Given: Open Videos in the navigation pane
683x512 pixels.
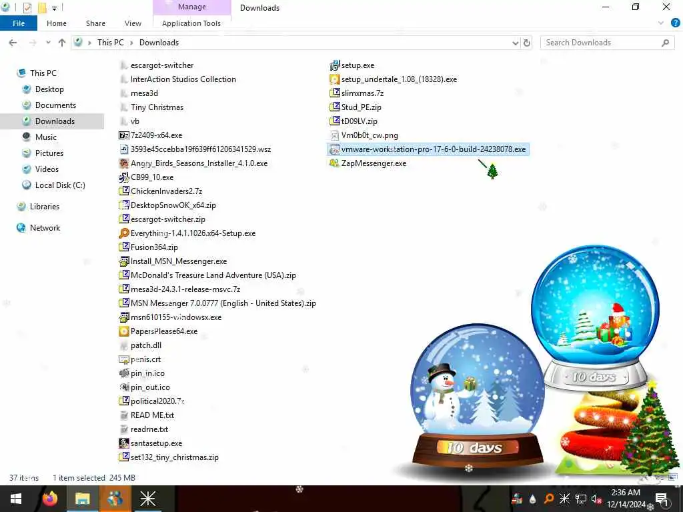Looking at the screenshot, I should [47, 169].
